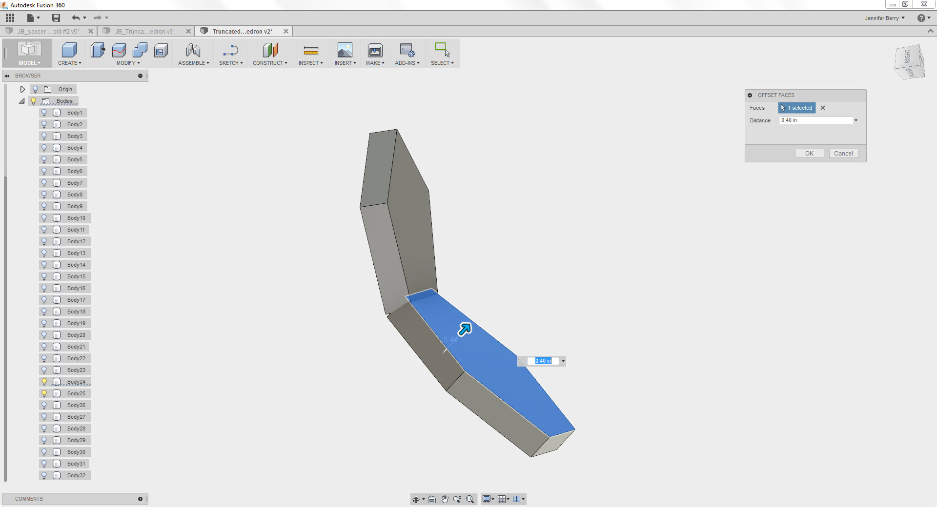Screen dimensions: 937x507
Task: Select the Fillet modify icon
Action: tap(119, 50)
